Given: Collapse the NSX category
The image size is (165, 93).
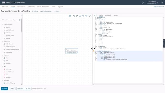Looking at the screenshot, I should tap(2, 66).
